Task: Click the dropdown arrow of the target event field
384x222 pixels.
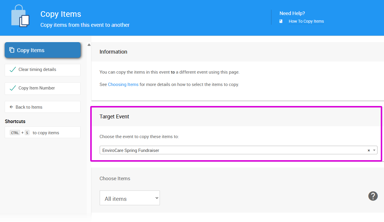Action: pyautogui.click(x=374, y=150)
